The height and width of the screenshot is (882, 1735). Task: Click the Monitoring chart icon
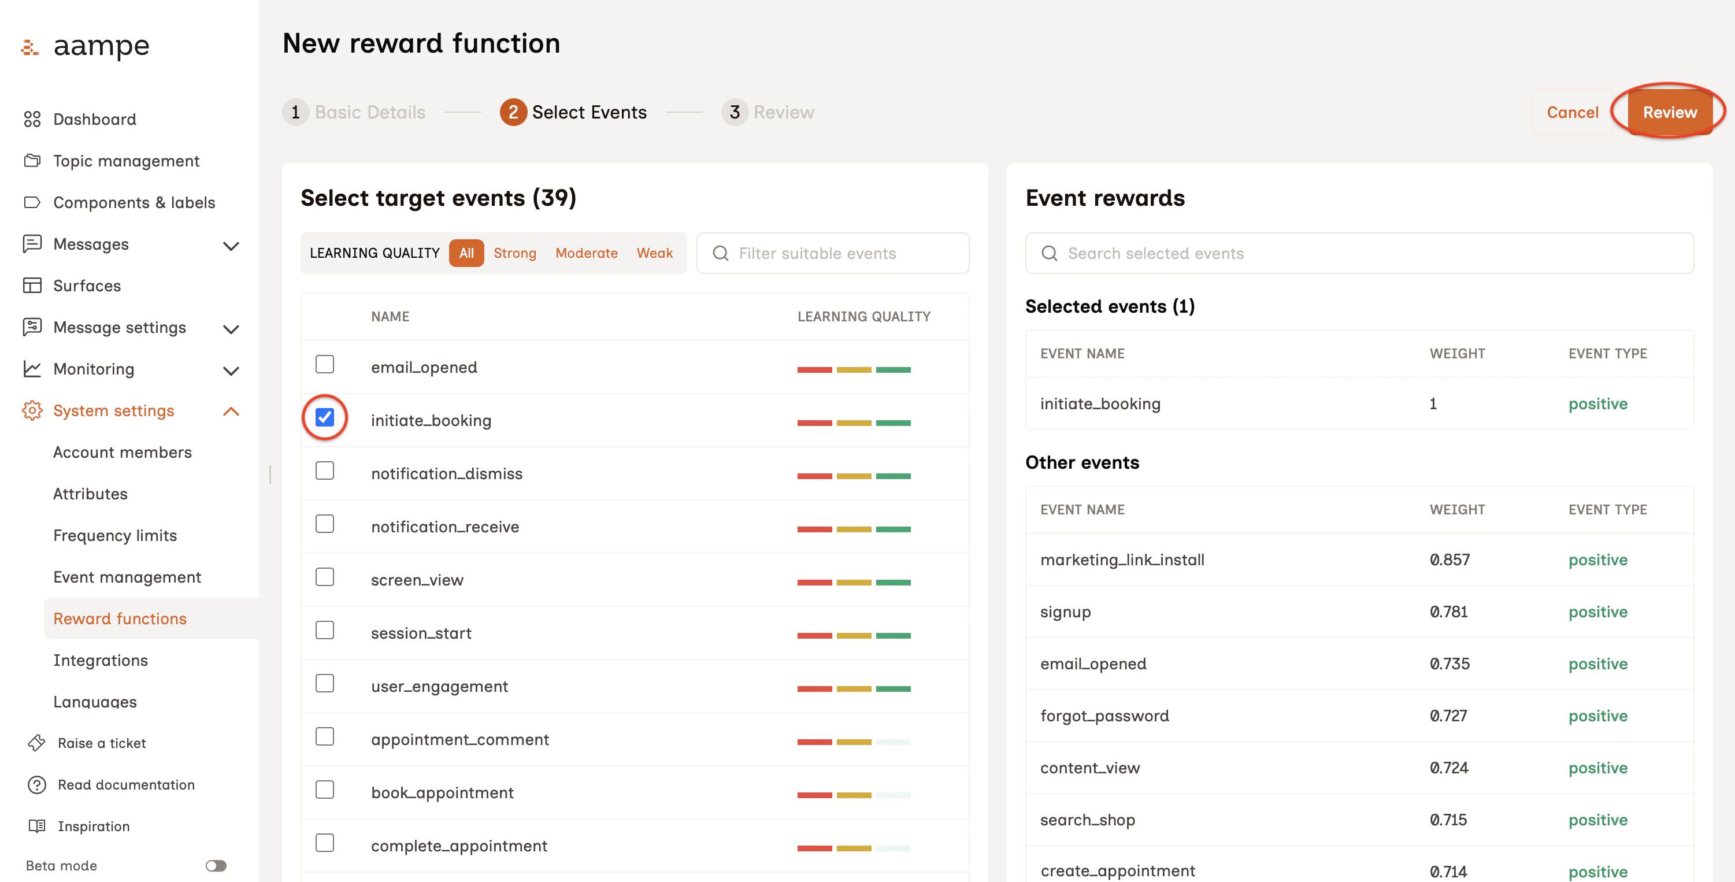[32, 369]
